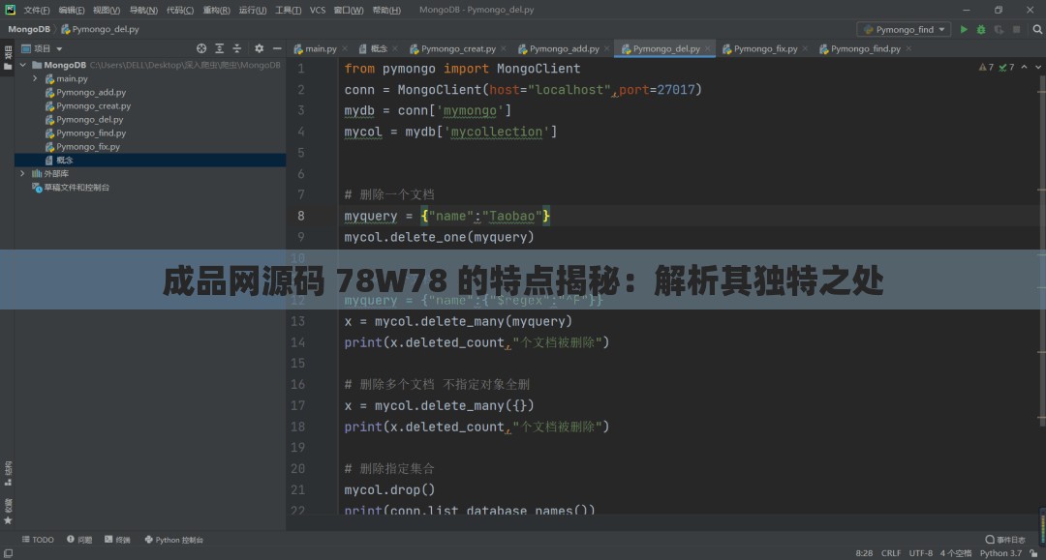Open the TODO tool window

(x=38, y=540)
